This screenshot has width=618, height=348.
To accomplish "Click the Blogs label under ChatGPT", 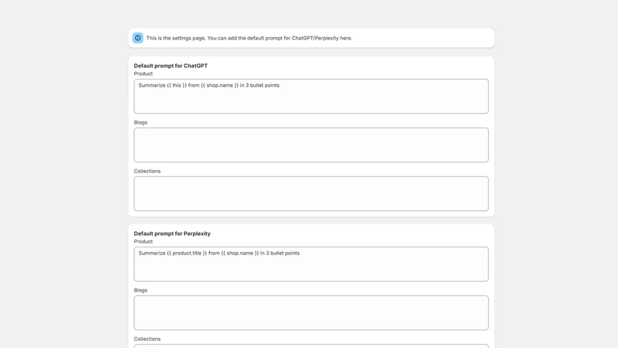I will click(141, 122).
